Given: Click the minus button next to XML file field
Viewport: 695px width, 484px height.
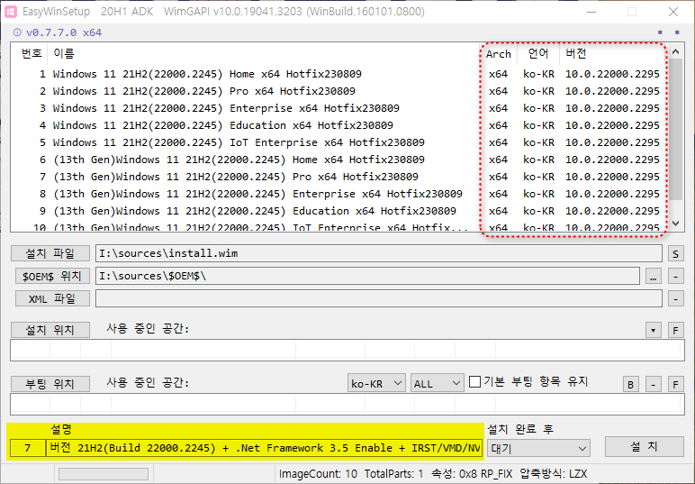Looking at the screenshot, I should click(675, 299).
